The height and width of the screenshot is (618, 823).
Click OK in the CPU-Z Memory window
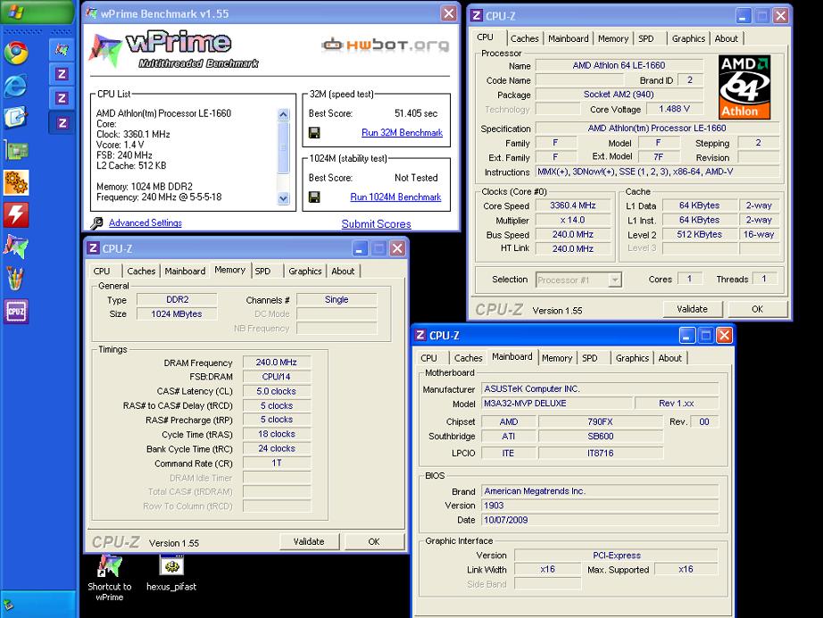374,541
